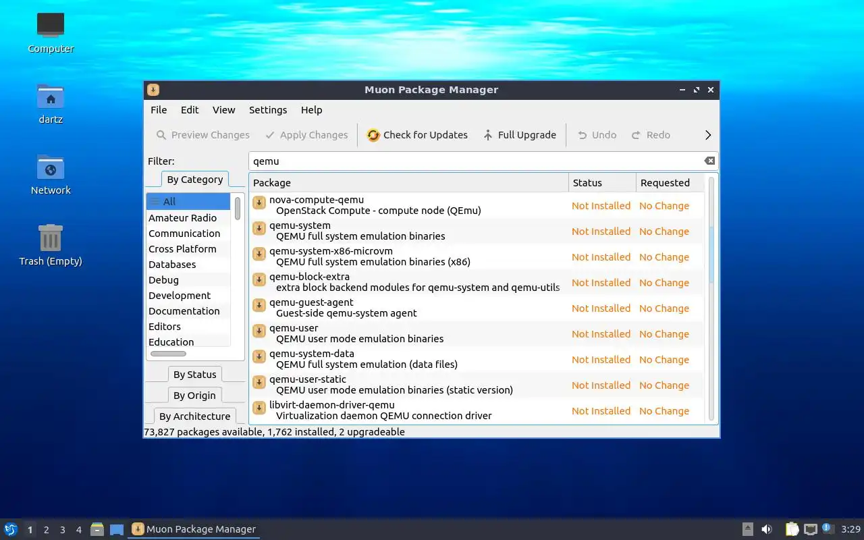Open the dartz home folder icon
Viewport: 864px width, 540px height.
pos(51,103)
